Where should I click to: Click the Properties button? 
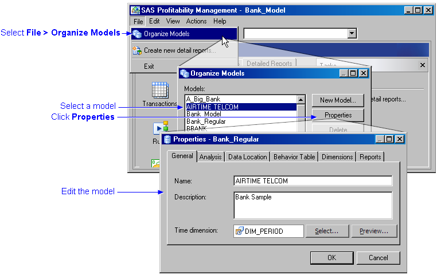[x=338, y=115]
